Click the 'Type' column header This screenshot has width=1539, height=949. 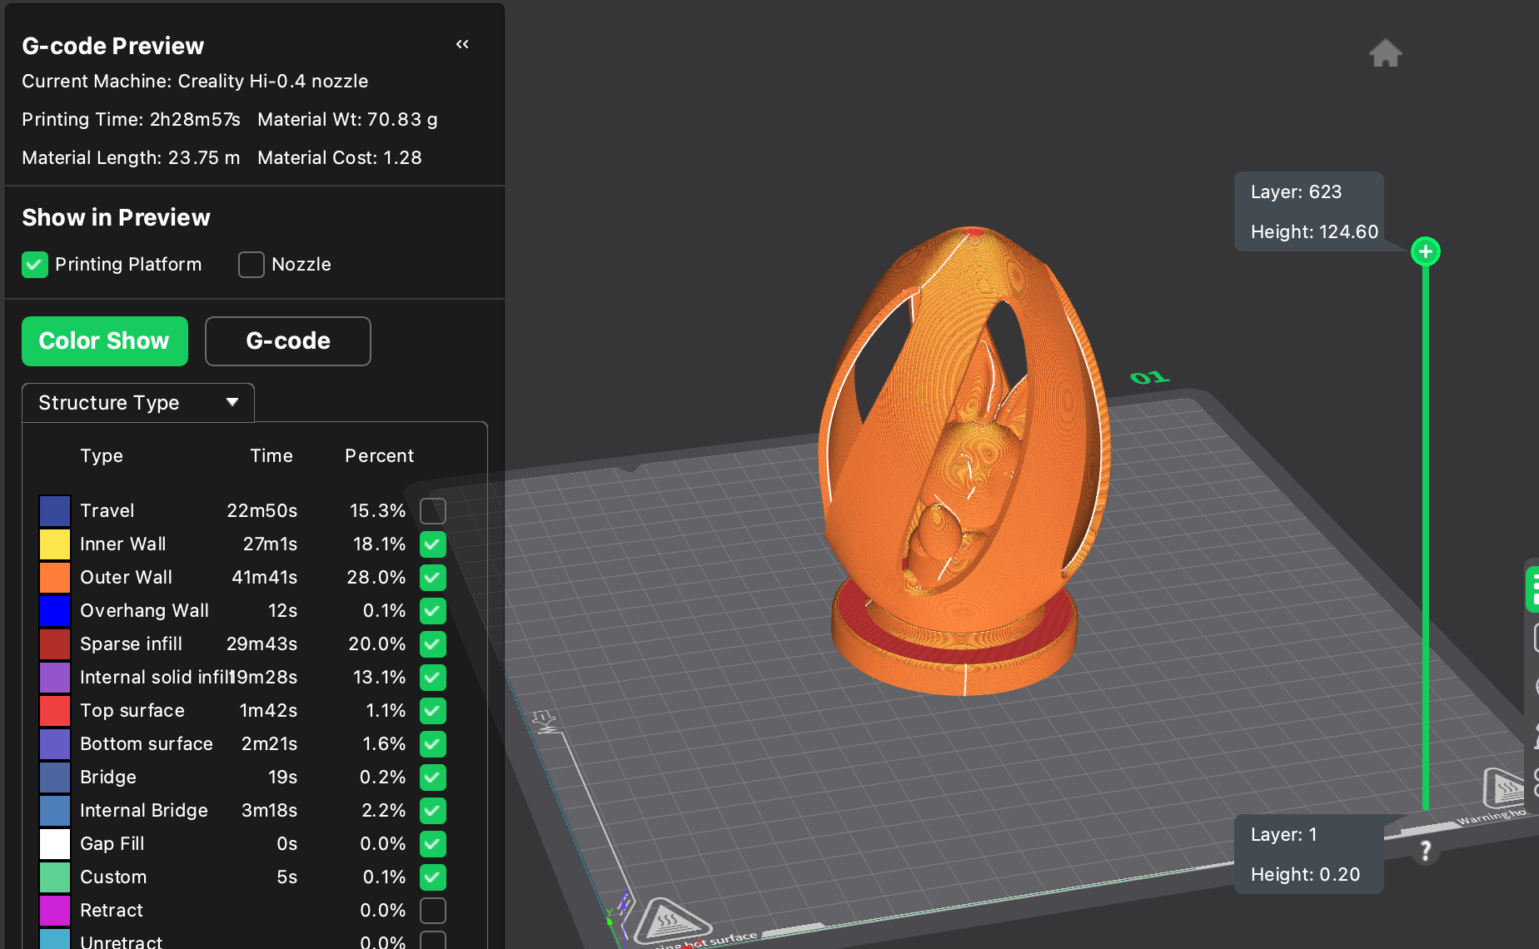pyautogui.click(x=102, y=456)
